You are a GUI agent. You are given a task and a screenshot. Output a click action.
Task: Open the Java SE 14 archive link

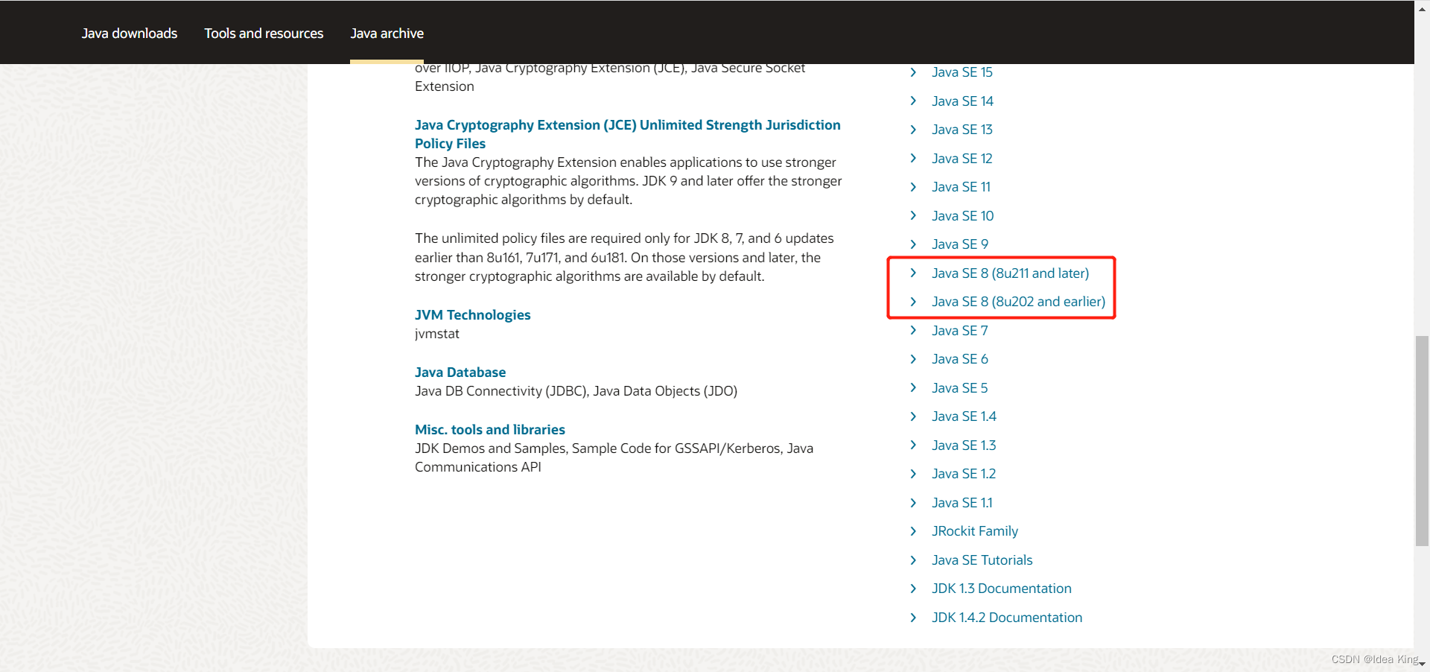click(962, 101)
